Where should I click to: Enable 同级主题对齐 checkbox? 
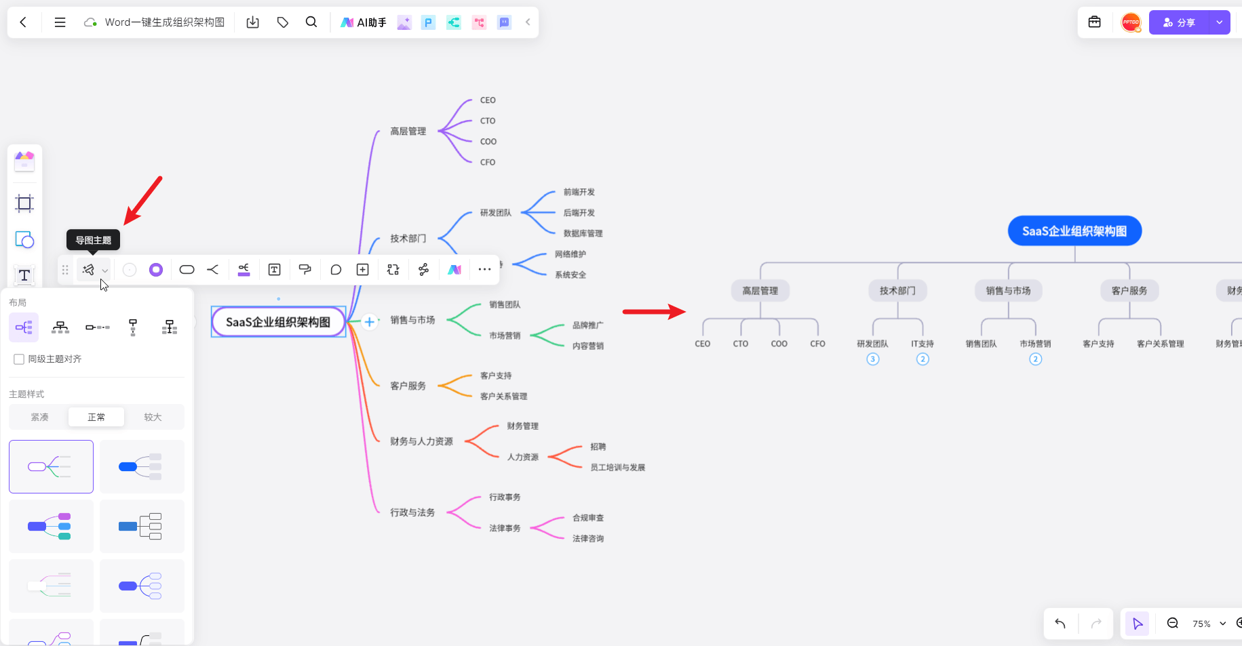pos(19,359)
